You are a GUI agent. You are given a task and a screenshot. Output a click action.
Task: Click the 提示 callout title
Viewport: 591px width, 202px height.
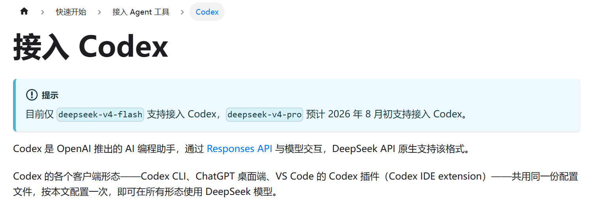pos(50,95)
